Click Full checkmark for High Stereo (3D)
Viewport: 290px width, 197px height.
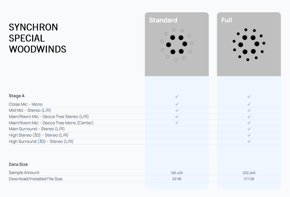click(x=249, y=135)
